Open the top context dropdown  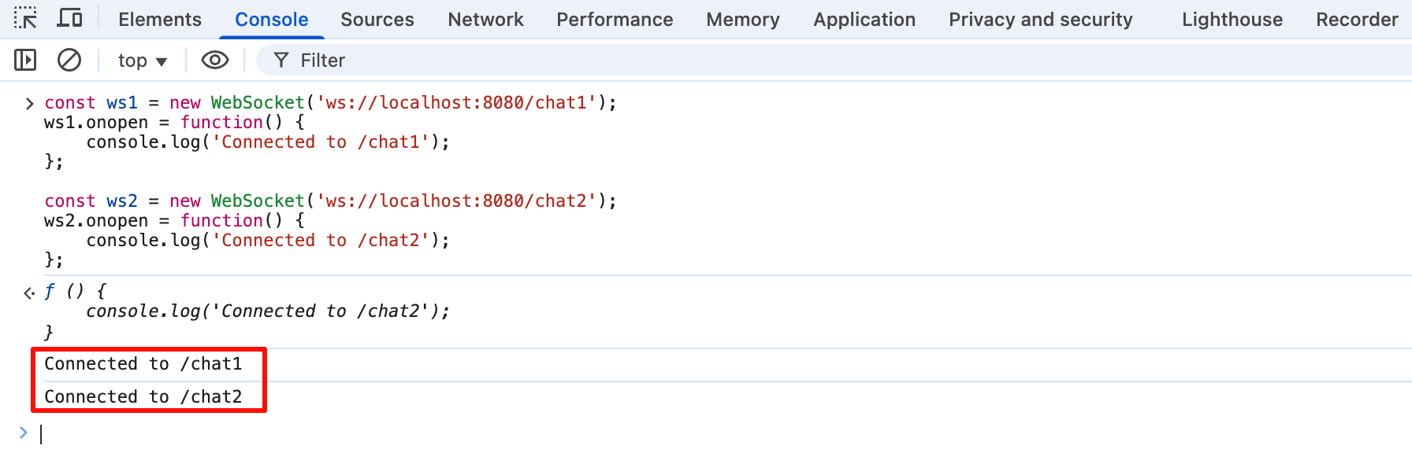(142, 61)
